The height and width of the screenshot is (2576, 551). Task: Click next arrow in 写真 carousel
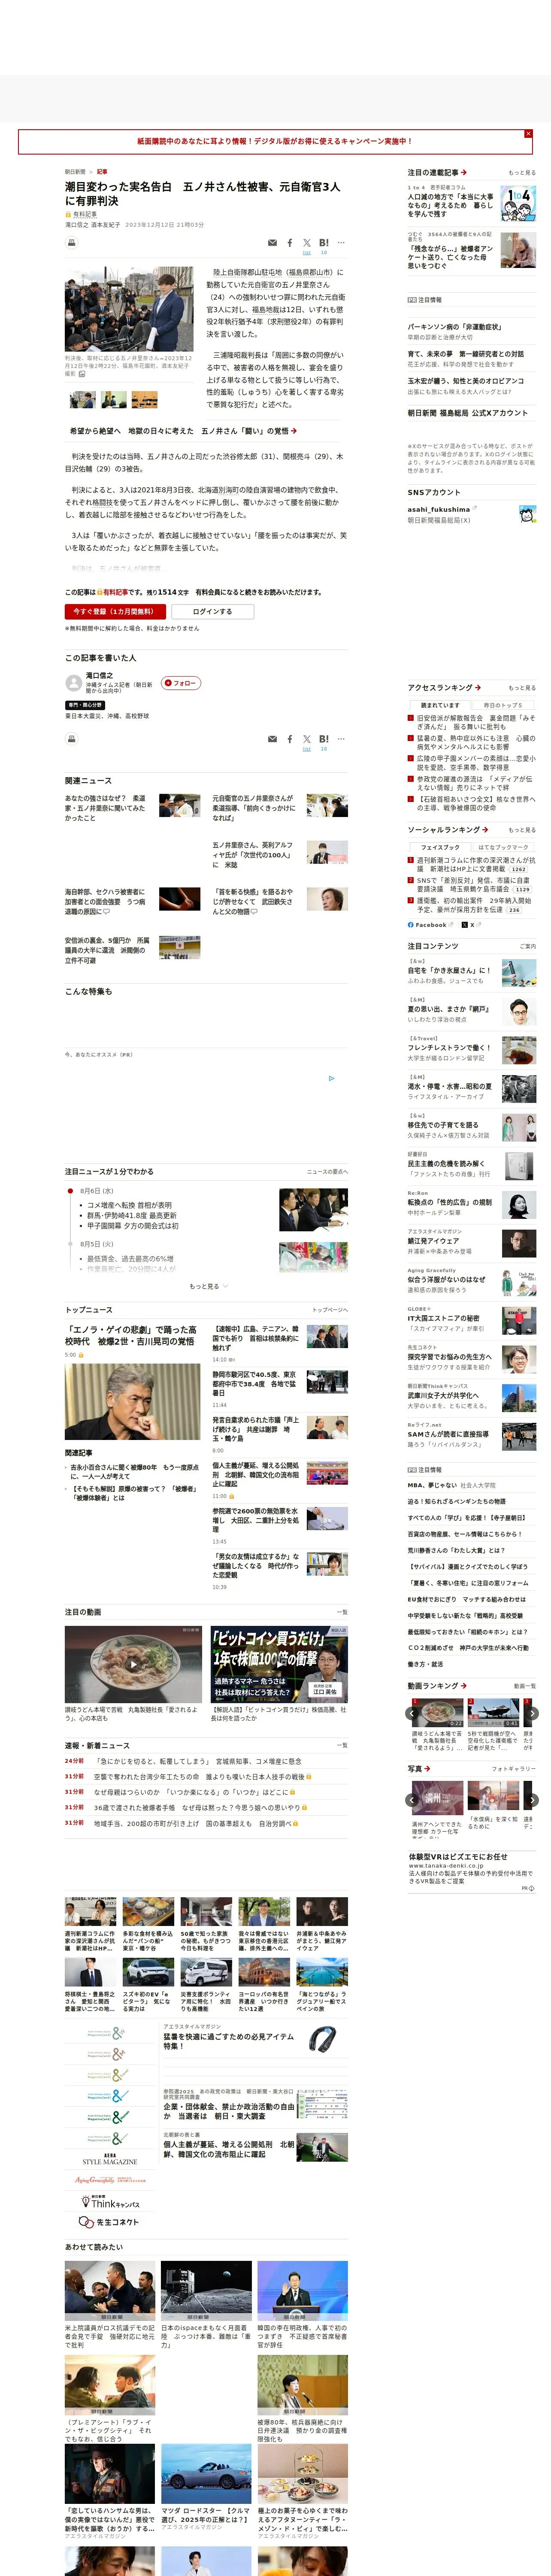click(x=533, y=1800)
